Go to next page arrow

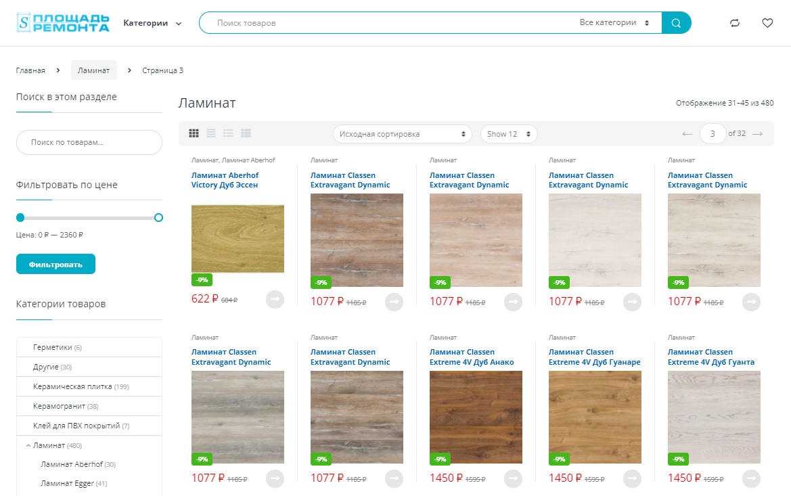point(757,134)
